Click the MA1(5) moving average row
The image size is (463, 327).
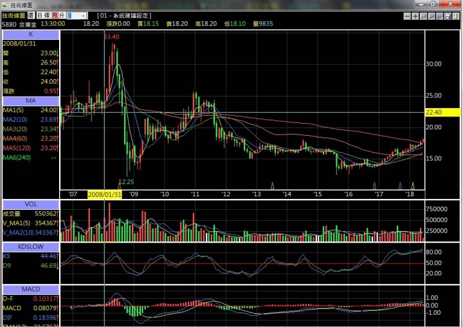click(31, 110)
